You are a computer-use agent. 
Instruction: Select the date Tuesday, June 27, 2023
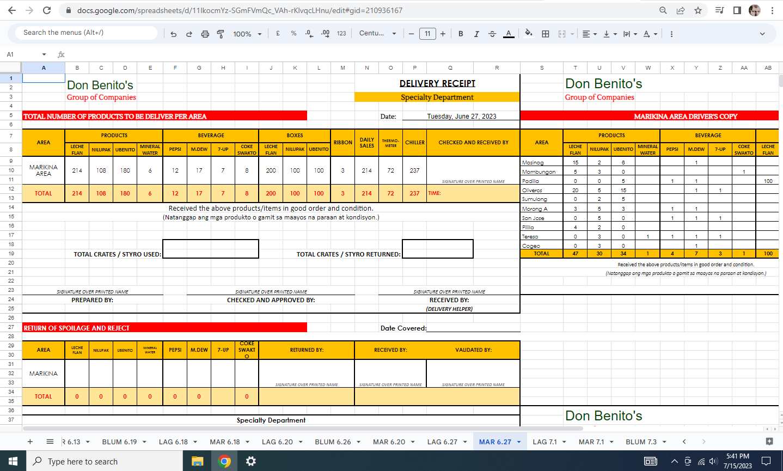pyautogui.click(x=461, y=116)
